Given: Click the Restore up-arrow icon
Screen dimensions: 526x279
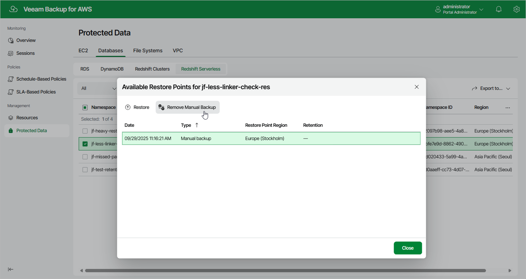Looking at the screenshot, I should pos(128,107).
